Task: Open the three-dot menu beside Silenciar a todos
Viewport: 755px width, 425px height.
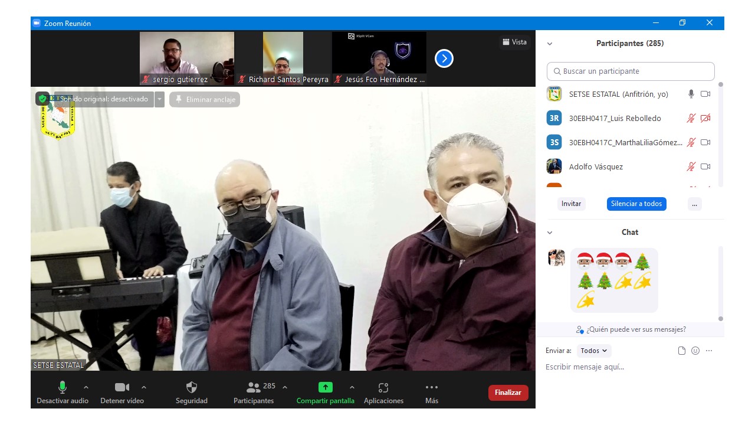Action: click(x=694, y=204)
